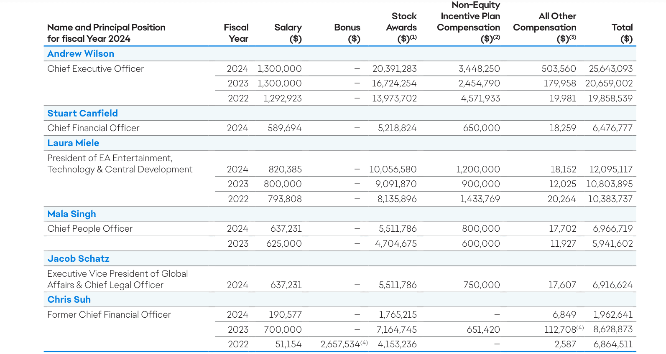Click footnote 4 beside 112,708
This screenshot has height=354, width=666.
[x=580, y=328]
